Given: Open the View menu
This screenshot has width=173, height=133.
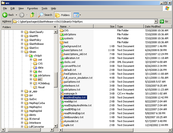Looking at the screenshot, I should (x=21, y=8).
